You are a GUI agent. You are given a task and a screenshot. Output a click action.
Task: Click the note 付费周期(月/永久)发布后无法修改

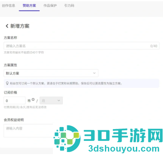coord(25,107)
